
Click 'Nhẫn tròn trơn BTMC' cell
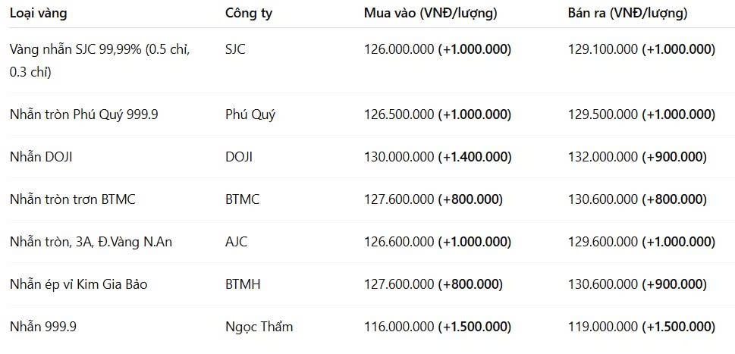pyautogui.click(x=73, y=199)
